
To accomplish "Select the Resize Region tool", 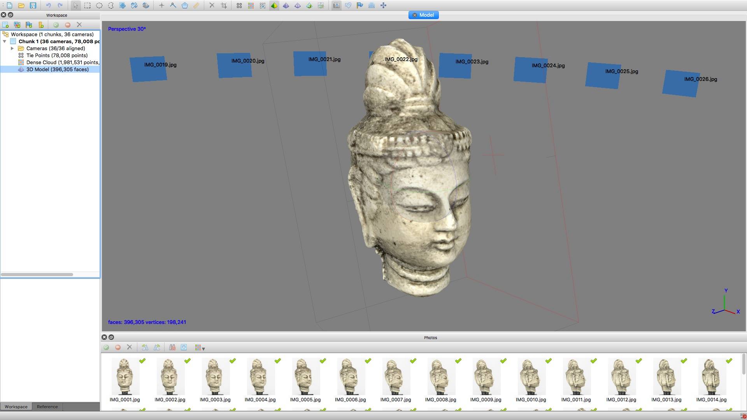I will tap(123, 5).
